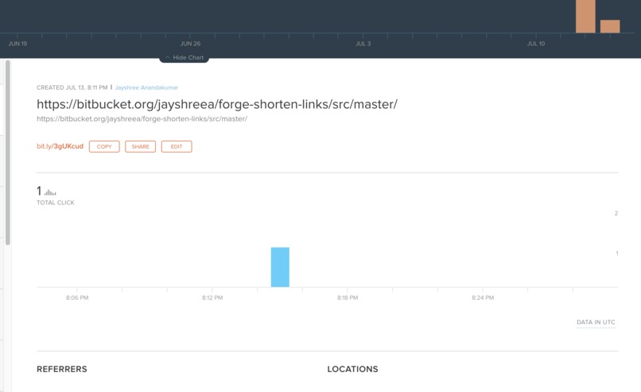Viewport: 641px width, 392px height.
Task: Click the Hide Chart toggle
Action: pos(184,57)
